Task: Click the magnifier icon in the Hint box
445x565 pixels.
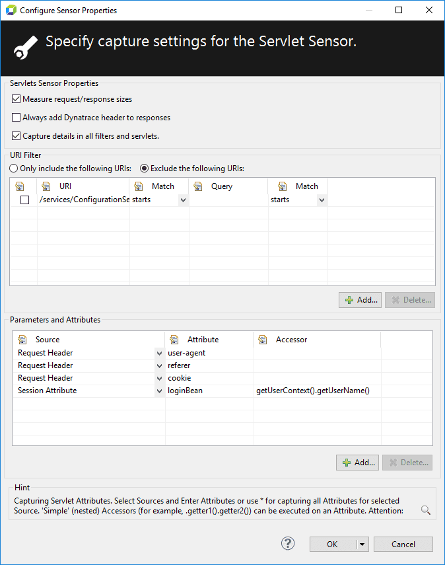Action: click(426, 510)
